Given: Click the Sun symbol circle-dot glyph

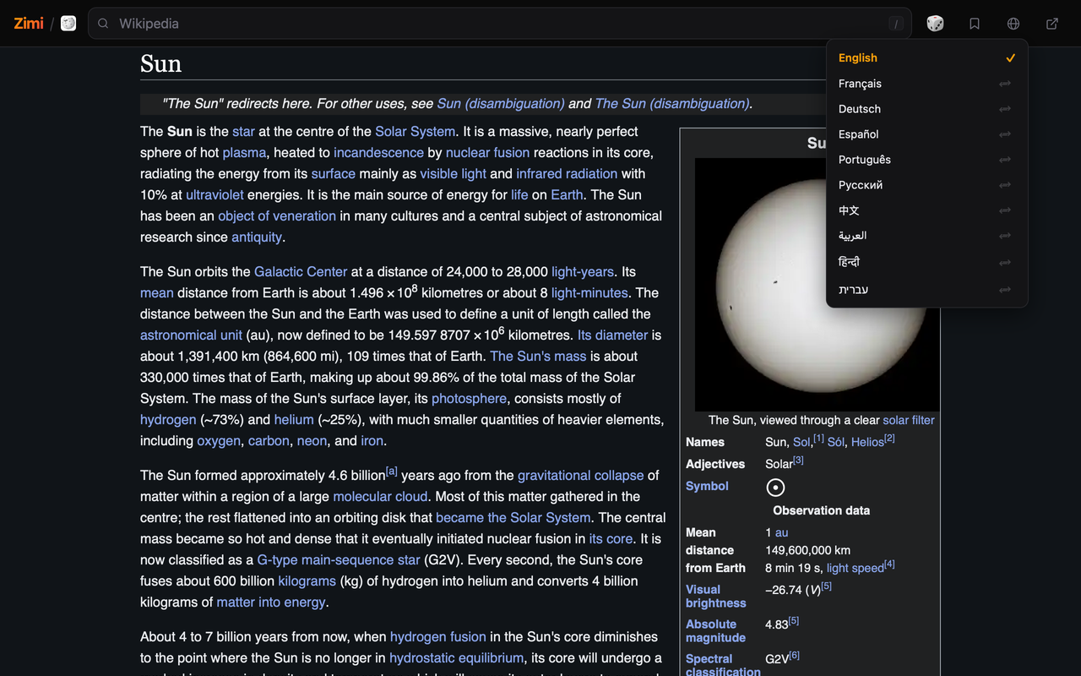Looking at the screenshot, I should pos(775,488).
